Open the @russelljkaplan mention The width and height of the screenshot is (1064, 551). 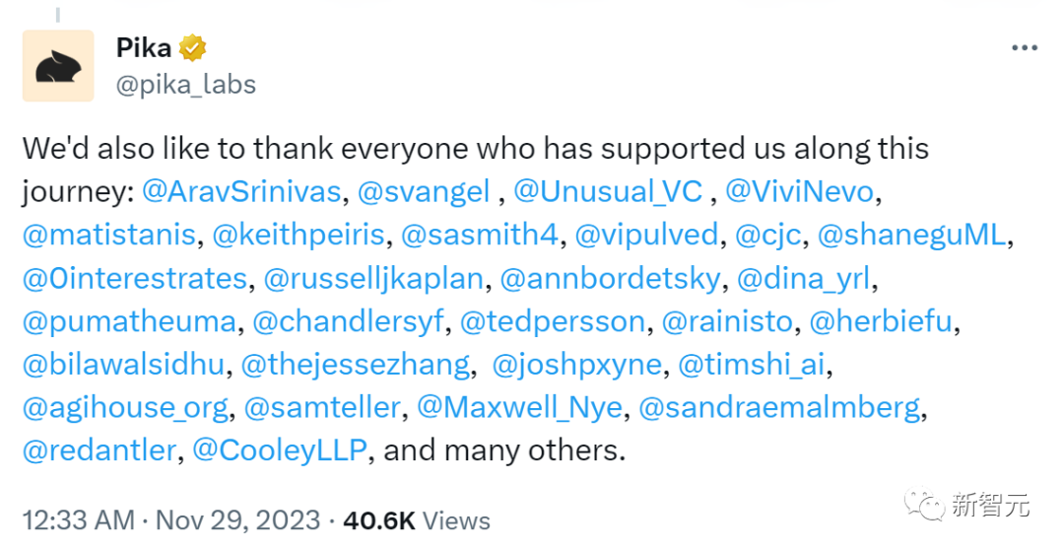373,278
